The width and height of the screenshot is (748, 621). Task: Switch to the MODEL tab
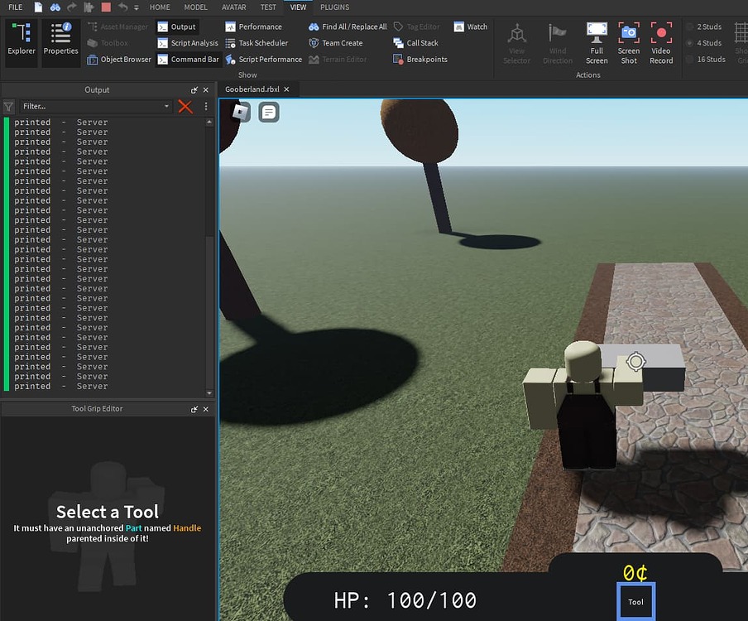[x=195, y=7]
